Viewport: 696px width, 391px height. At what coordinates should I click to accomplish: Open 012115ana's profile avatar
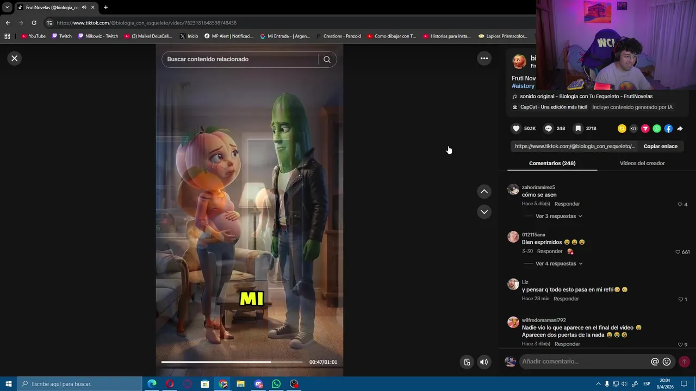[513, 237]
